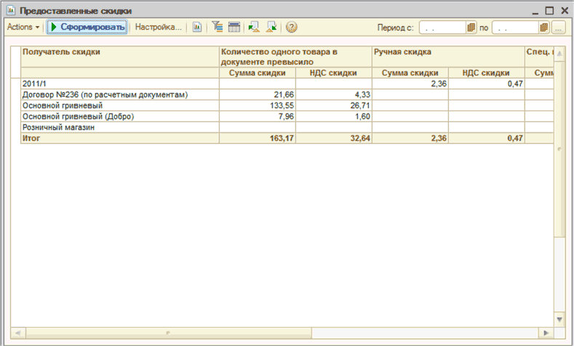Open calendar picker for period end date

[x=544, y=28]
